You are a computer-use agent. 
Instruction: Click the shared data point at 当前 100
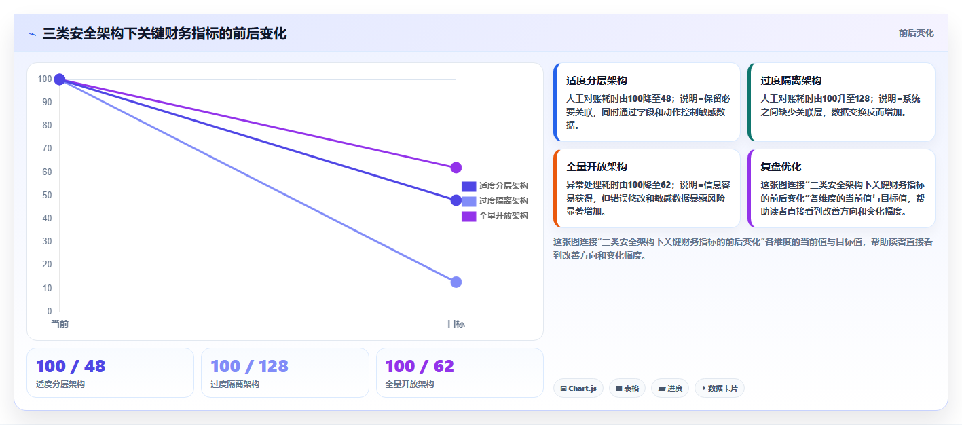pos(60,79)
